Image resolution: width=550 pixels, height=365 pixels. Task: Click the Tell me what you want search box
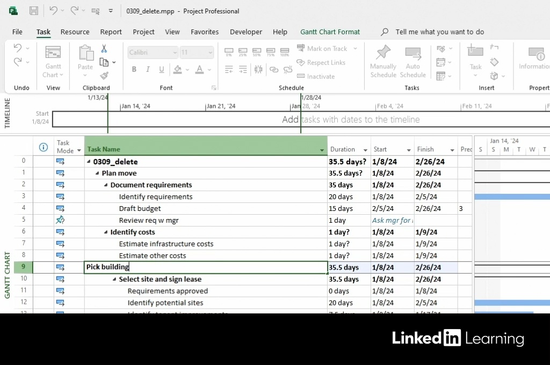pos(439,32)
